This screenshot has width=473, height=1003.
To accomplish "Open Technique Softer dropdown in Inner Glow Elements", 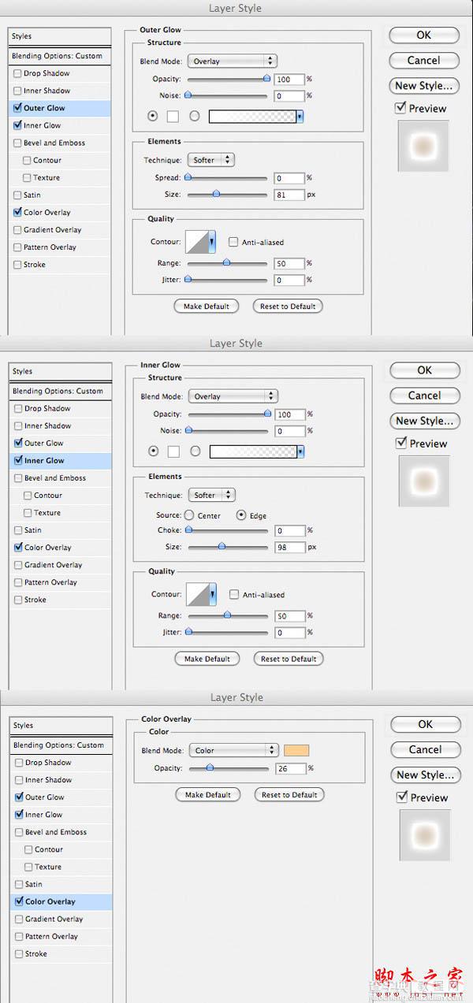I will click(x=211, y=495).
